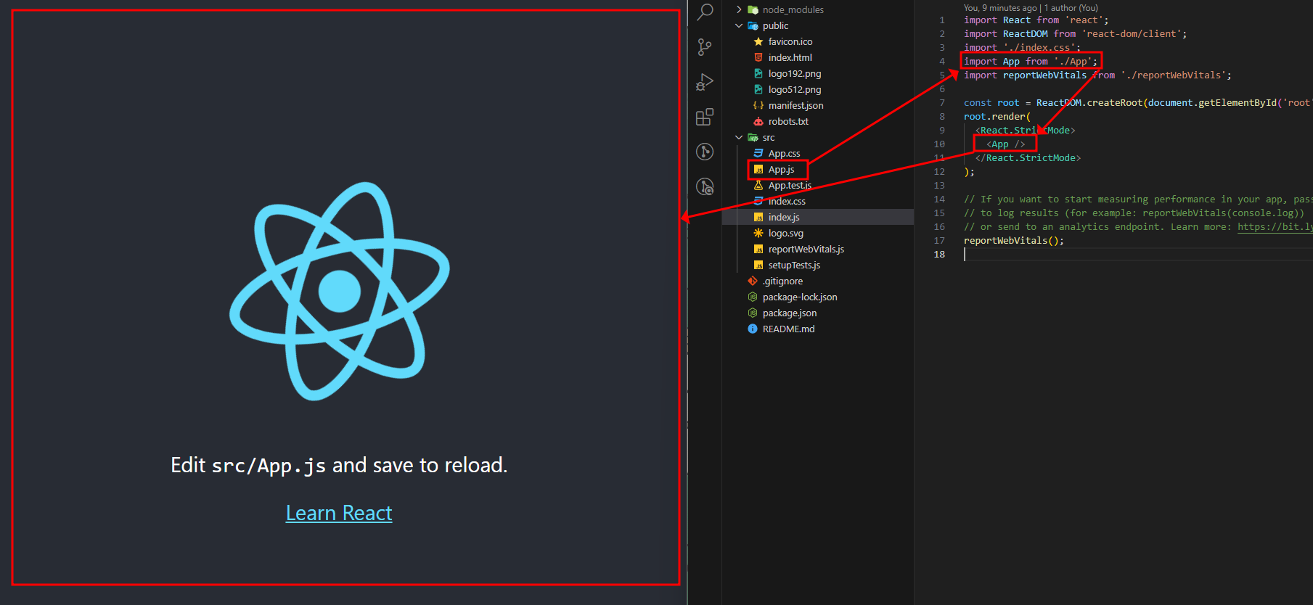Click the src folder icon

(753, 137)
